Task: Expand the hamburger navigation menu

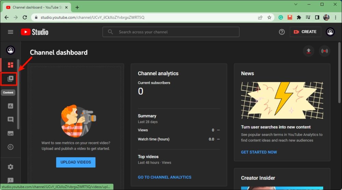Action: (11, 32)
